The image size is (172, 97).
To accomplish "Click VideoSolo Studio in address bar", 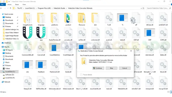I will [59, 8].
